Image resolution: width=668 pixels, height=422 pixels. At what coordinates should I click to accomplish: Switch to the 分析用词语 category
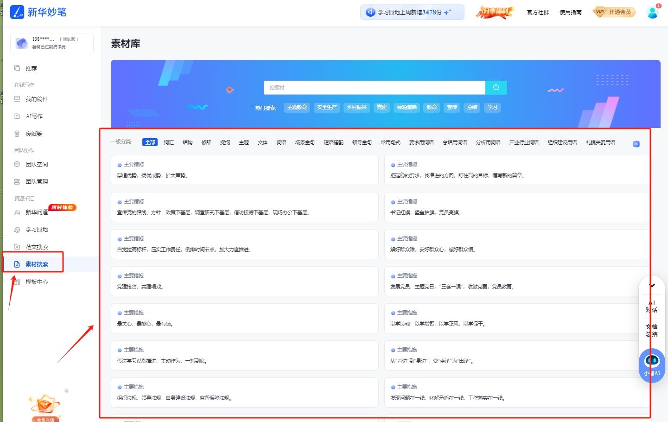coord(488,142)
